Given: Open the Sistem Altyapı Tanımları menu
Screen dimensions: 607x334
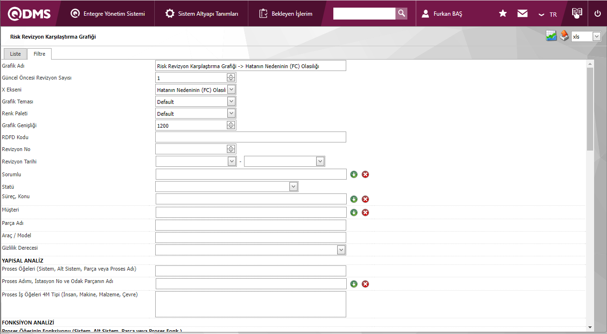Looking at the screenshot, I should 202,14.
